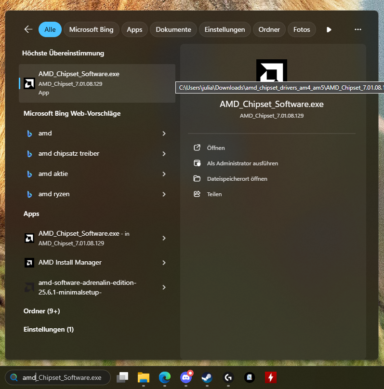Open Discord from the taskbar
The image size is (384, 389).
pyautogui.click(x=186, y=377)
